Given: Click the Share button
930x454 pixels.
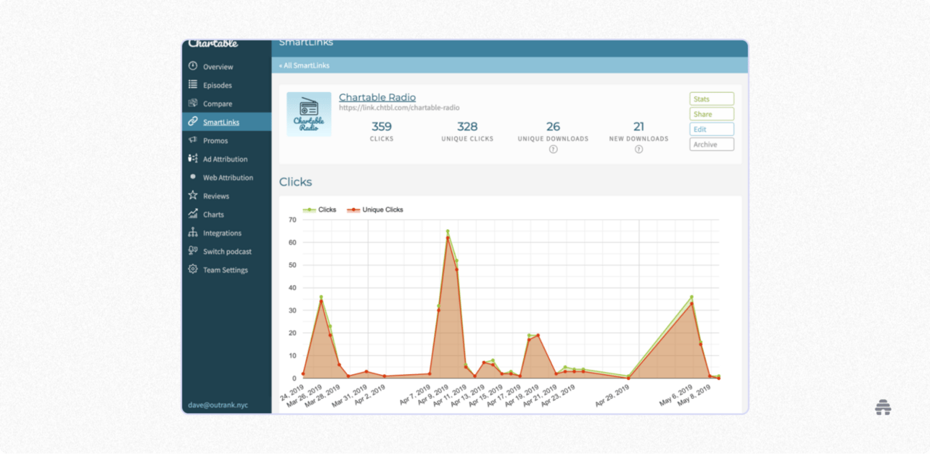Looking at the screenshot, I should [x=712, y=114].
